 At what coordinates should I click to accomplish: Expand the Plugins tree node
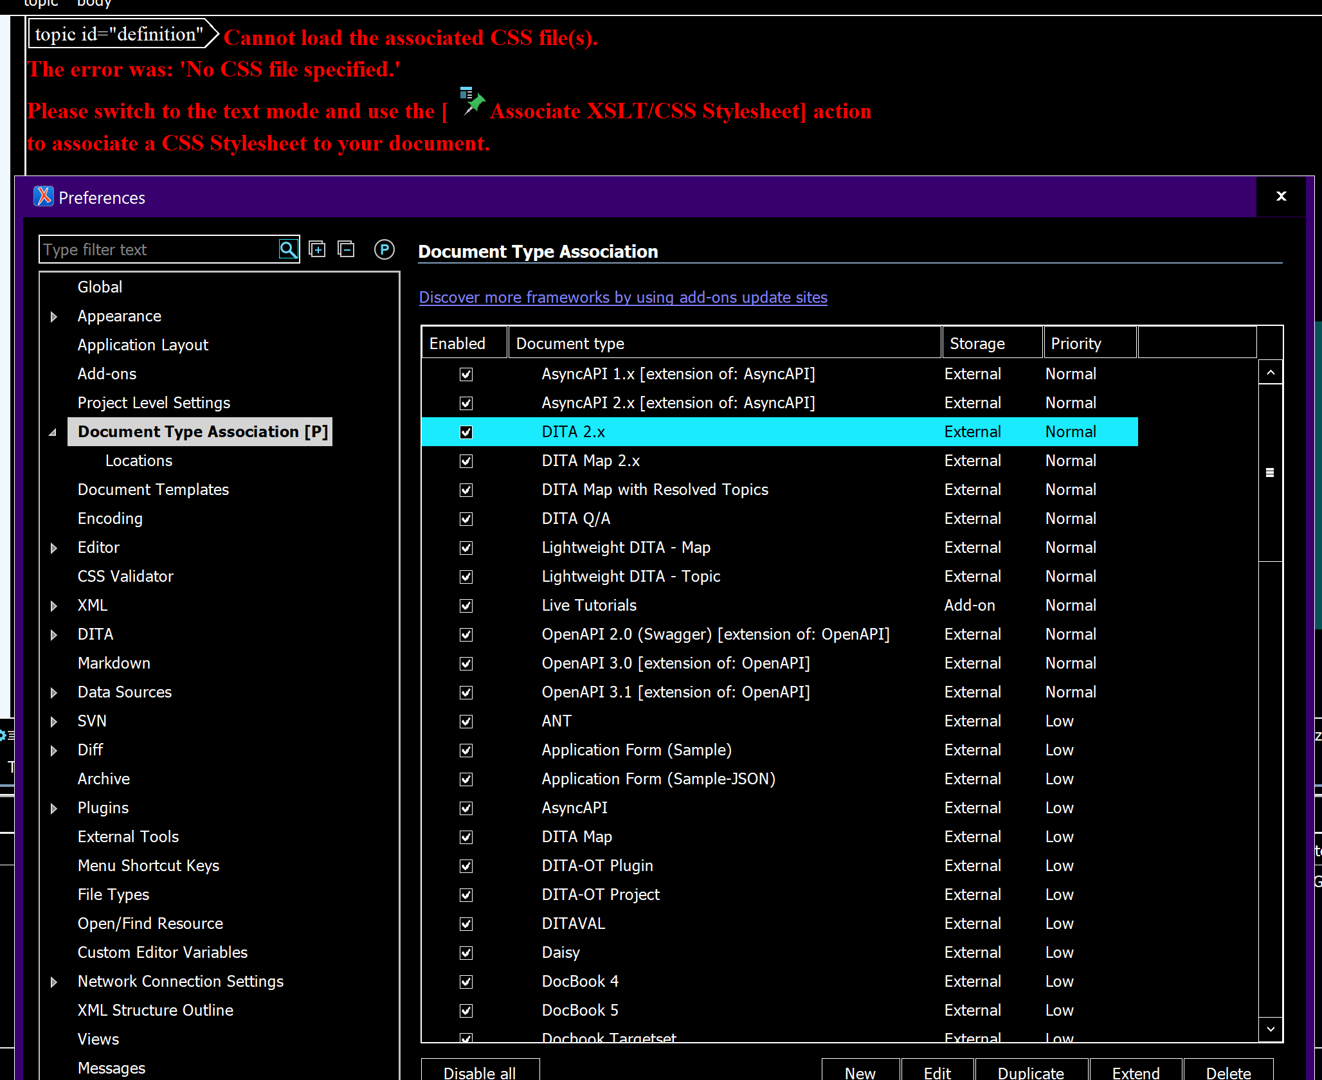[54, 808]
